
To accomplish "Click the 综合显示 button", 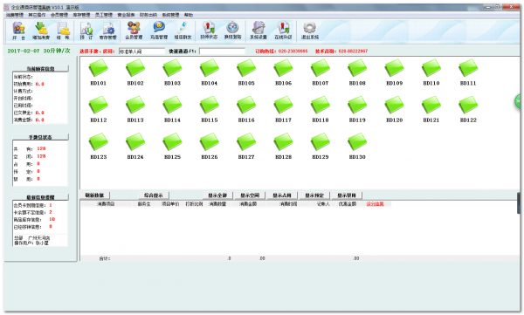I will (154, 195).
